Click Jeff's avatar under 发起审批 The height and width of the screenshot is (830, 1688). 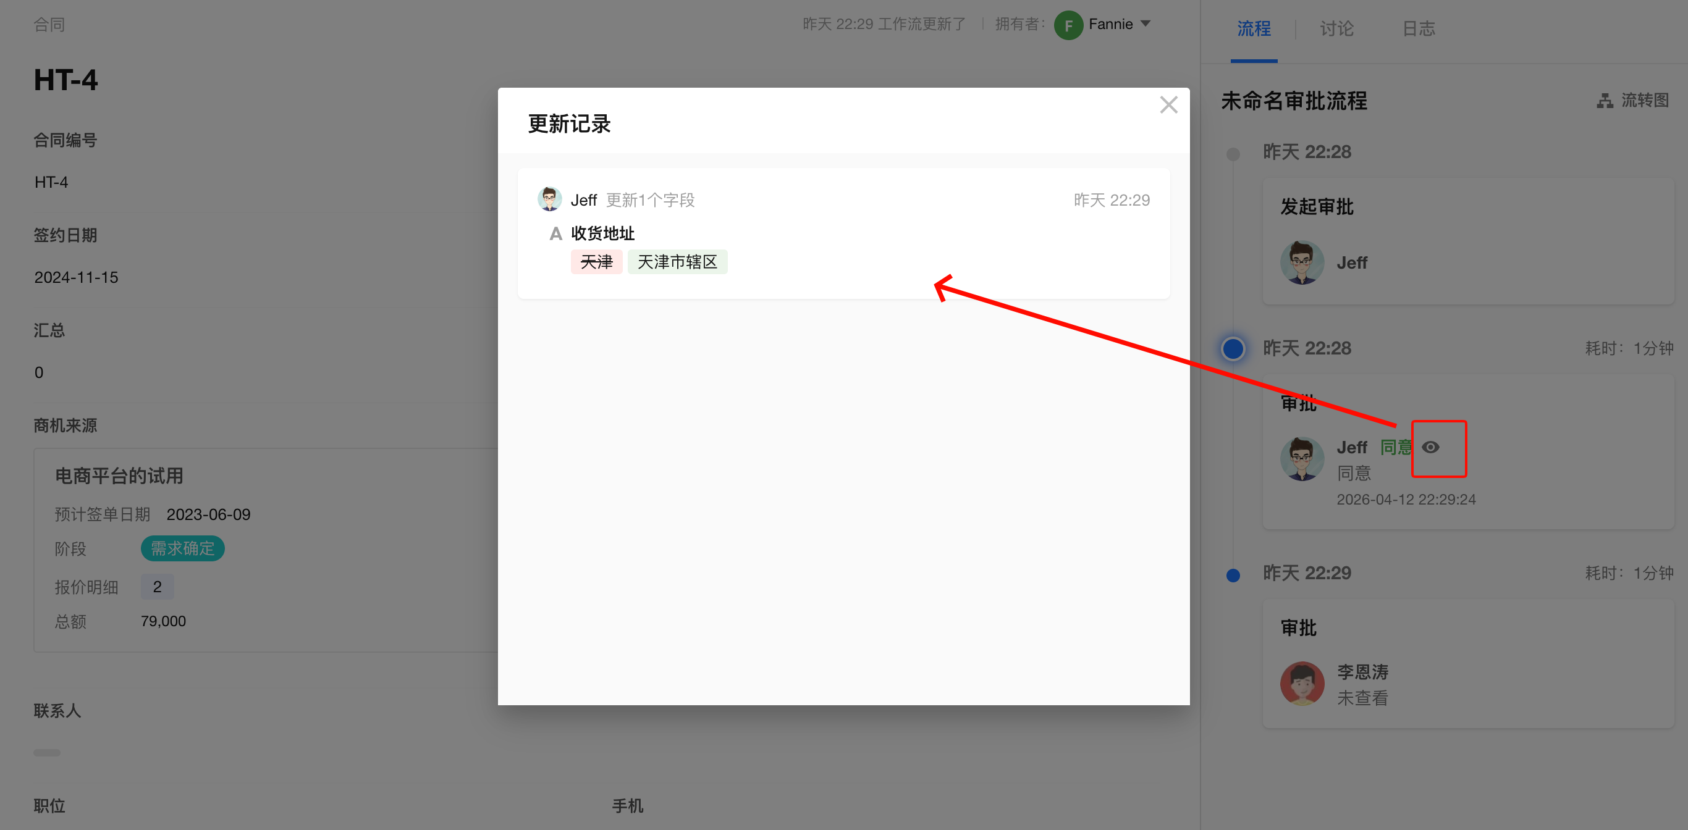click(x=1301, y=262)
